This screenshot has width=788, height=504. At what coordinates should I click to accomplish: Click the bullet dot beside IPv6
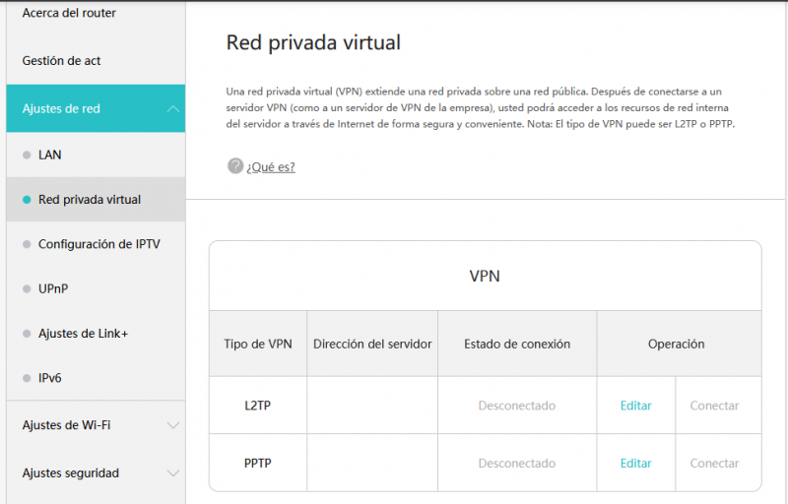point(27,378)
